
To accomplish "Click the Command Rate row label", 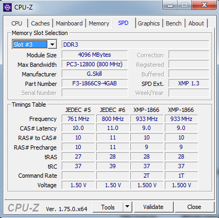I will tap(38, 176).
